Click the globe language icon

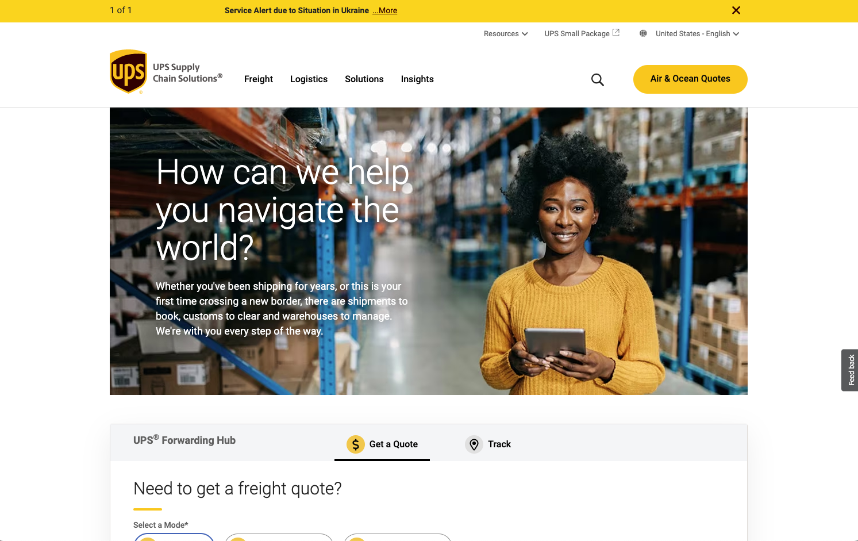click(643, 33)
